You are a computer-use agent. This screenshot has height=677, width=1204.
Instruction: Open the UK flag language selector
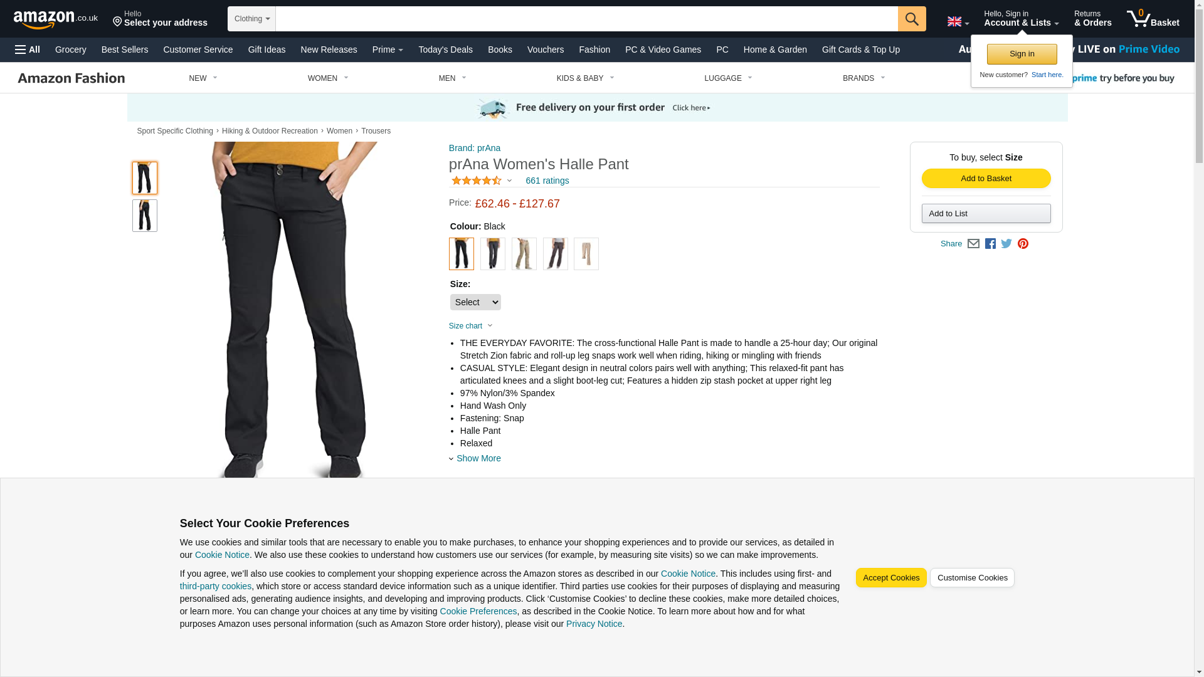[x=958, y=22]
